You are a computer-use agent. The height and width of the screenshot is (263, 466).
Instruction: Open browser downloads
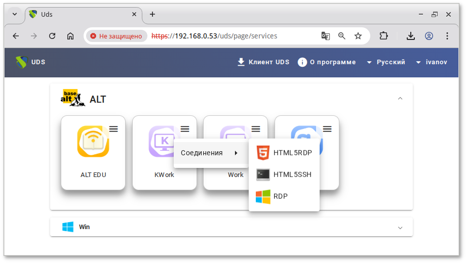411,36
